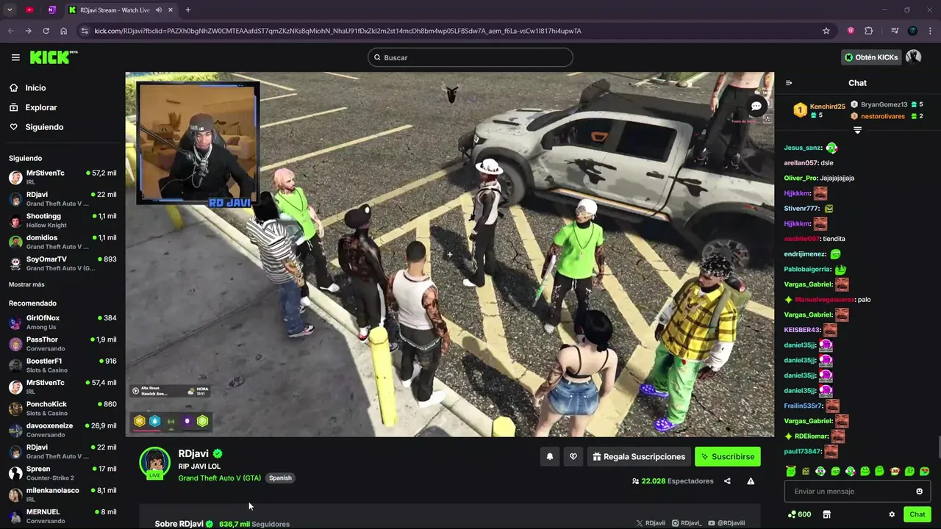Screen dimensions: 941x529
Task: Click Oliver_Pro username in chat
Action: pyautogui.click(x=801, y=178)
